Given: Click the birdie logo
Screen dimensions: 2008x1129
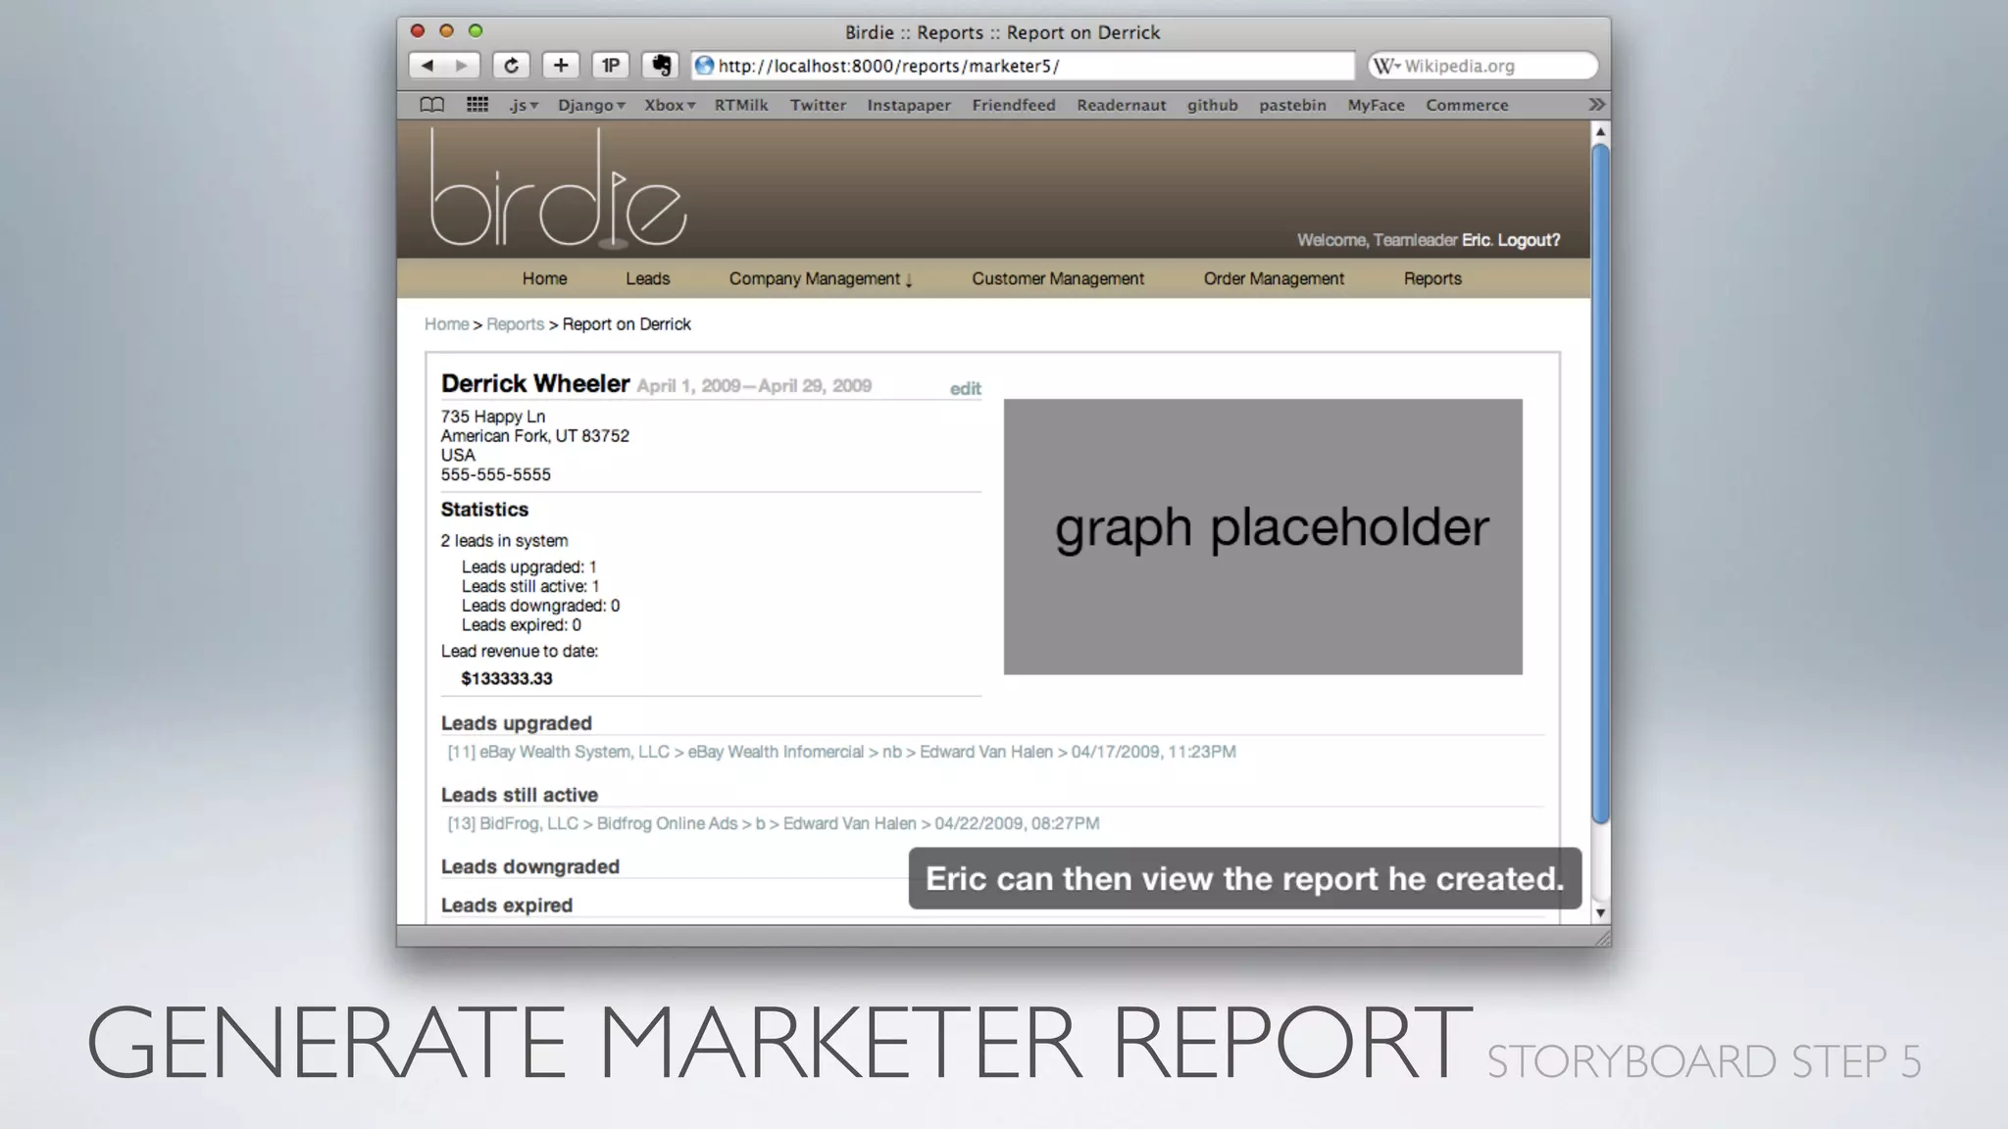Looking at the screenshot, I should point(558,188).
